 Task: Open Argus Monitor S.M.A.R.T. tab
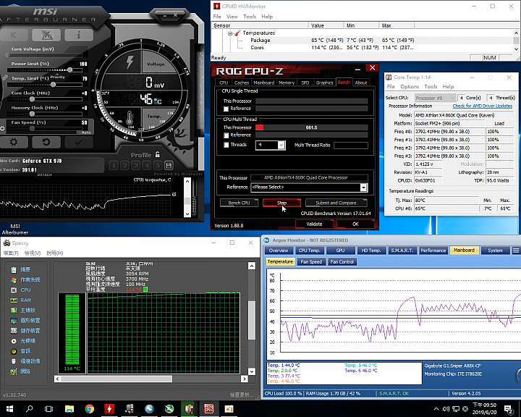pyautogui.click(x=402, y=250)
